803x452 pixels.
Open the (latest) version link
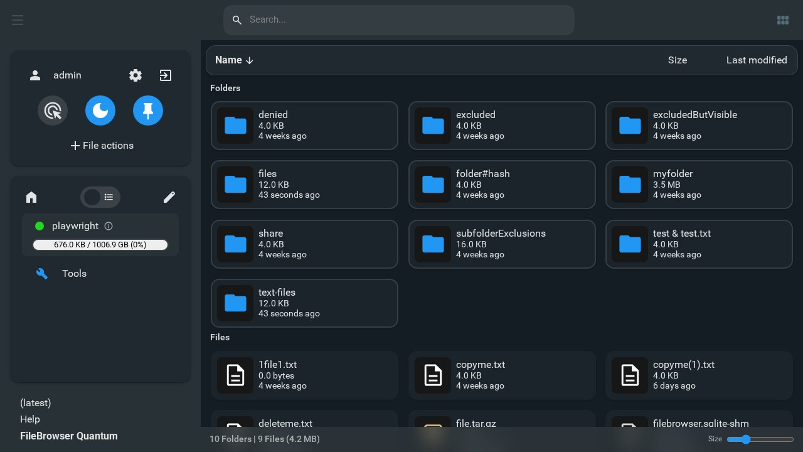pyautogui.click(x=36, y=403)
